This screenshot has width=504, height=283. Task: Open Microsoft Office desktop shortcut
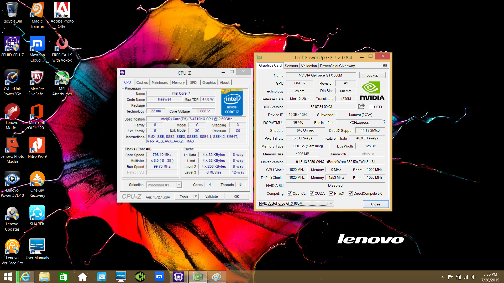37,117
